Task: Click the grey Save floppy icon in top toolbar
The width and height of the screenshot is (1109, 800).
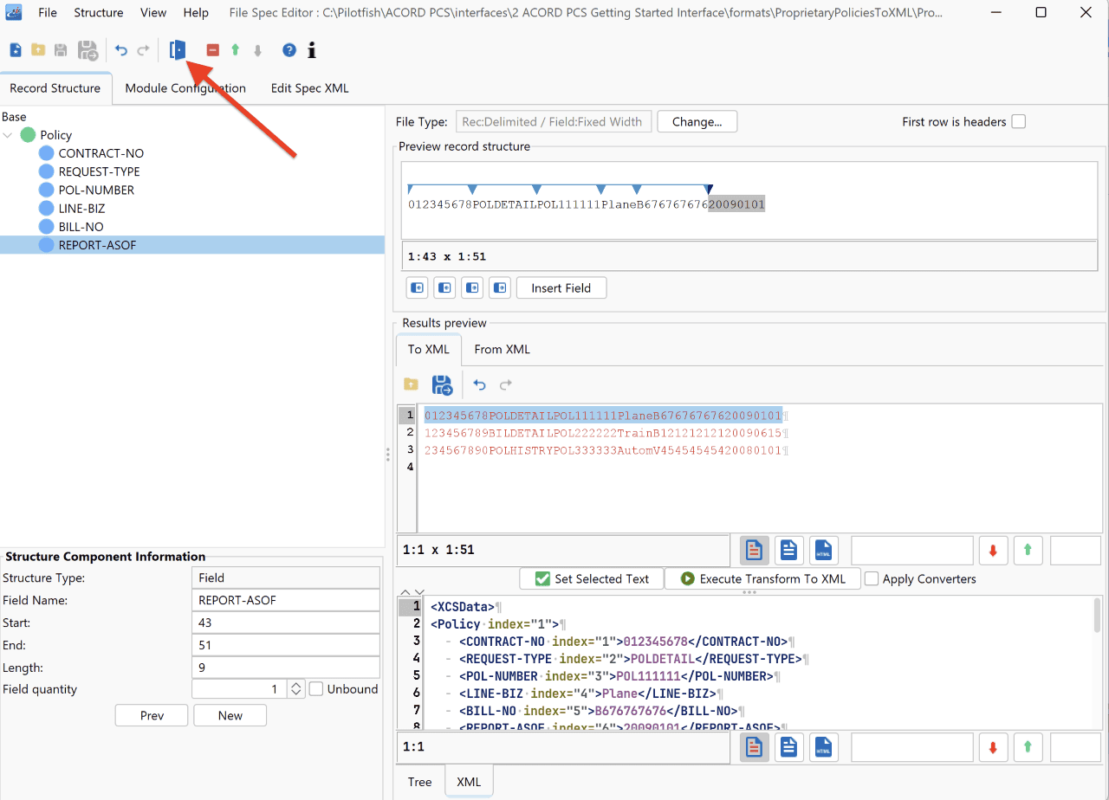Action: click(61, 50)
